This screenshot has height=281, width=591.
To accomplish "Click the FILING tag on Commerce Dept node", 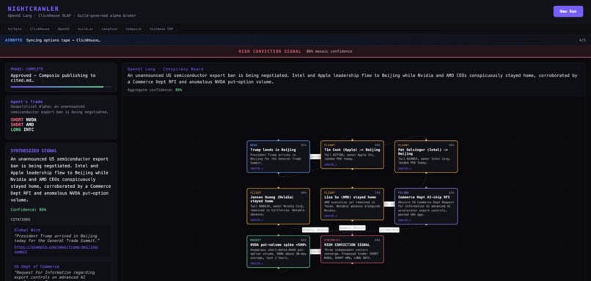I will click(x=403, y=192).
